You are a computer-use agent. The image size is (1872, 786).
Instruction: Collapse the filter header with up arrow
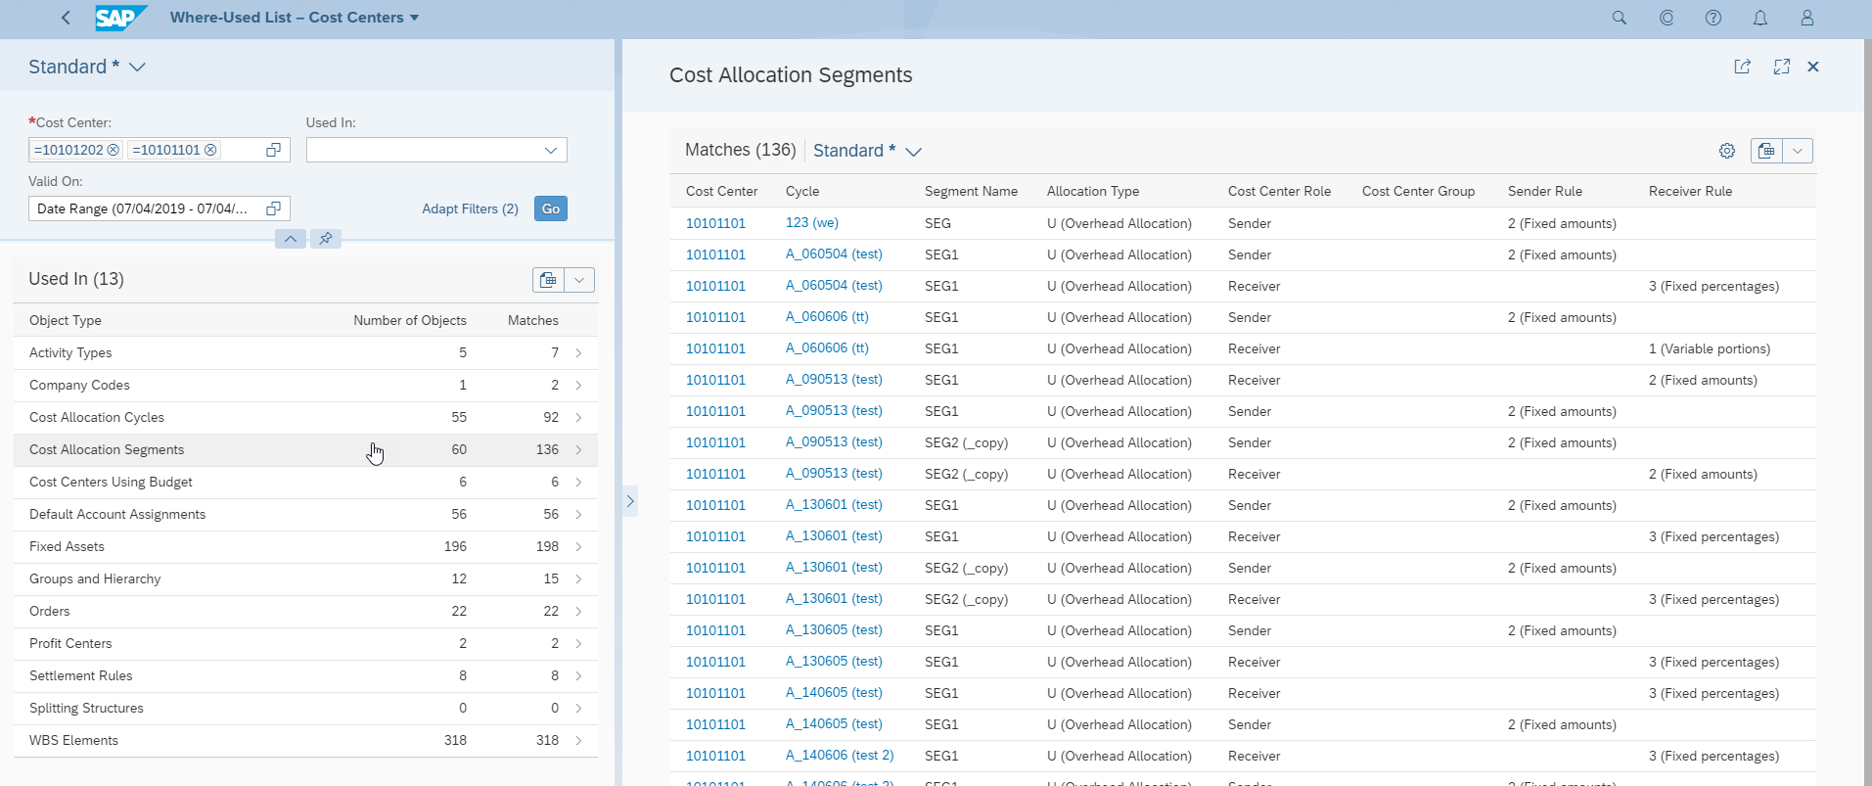pyautogui.click(x=291, y=239)
